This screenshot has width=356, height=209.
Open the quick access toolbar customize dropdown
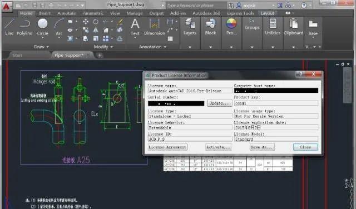point(83,5)
